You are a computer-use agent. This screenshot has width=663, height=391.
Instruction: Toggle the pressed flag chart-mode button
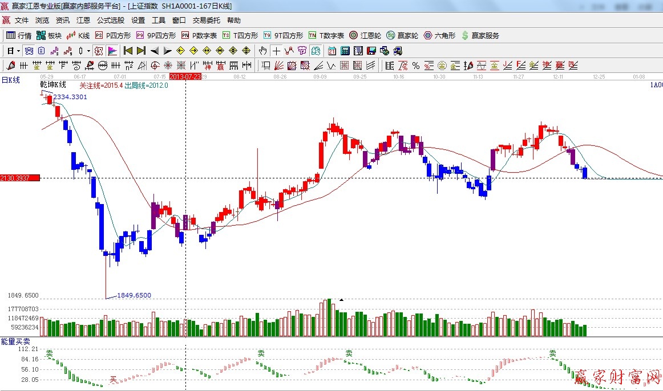(x=112, y=51)
